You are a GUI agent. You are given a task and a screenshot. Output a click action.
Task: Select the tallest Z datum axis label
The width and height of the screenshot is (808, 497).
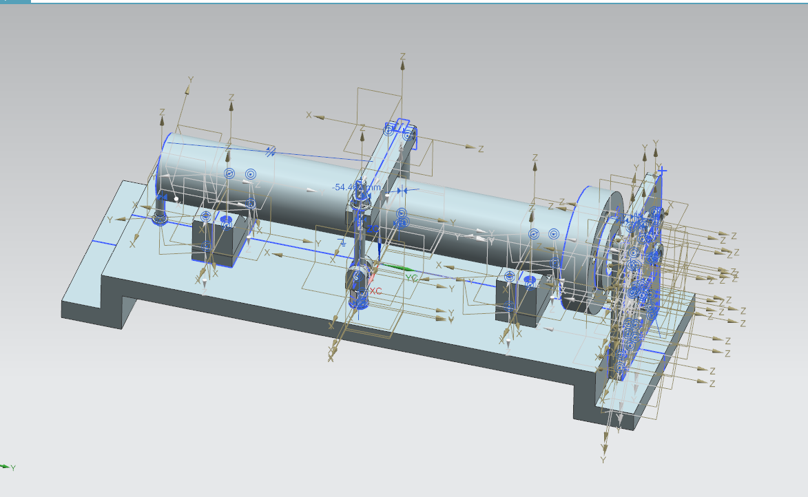[x=402, y=56]
